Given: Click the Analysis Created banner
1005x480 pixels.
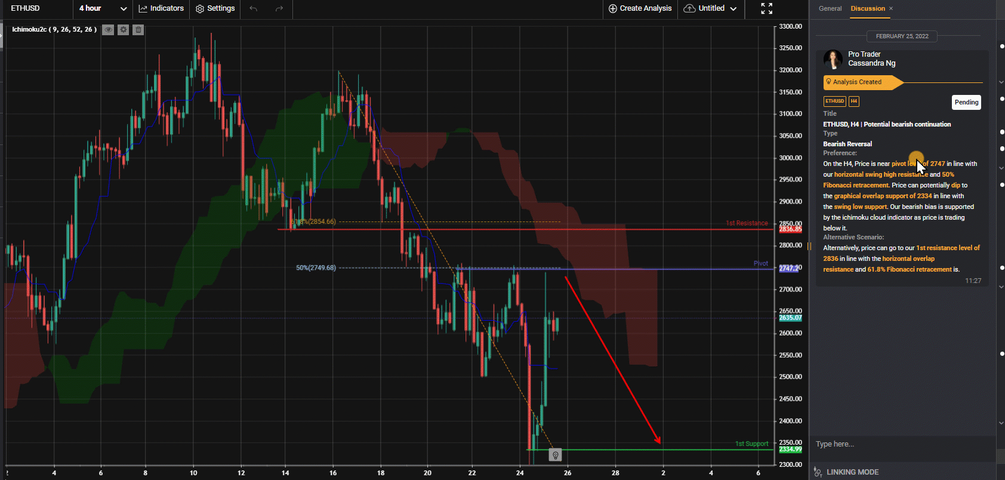Looking at the screenshot, I should 864,82.
